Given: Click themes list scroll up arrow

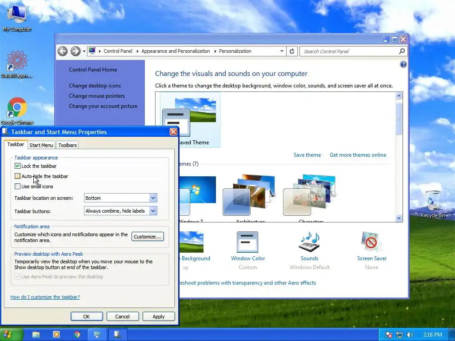Looking at the screenshot, I should click(399, 96).
